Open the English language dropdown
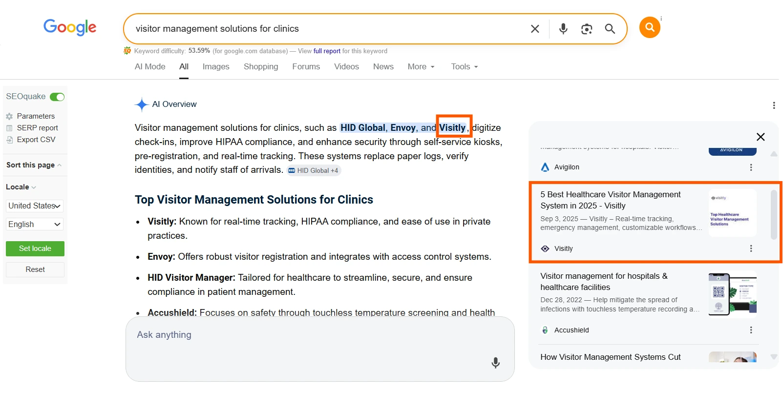 tap(35, 224)
